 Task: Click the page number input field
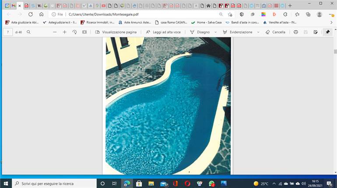click(8, 32)
